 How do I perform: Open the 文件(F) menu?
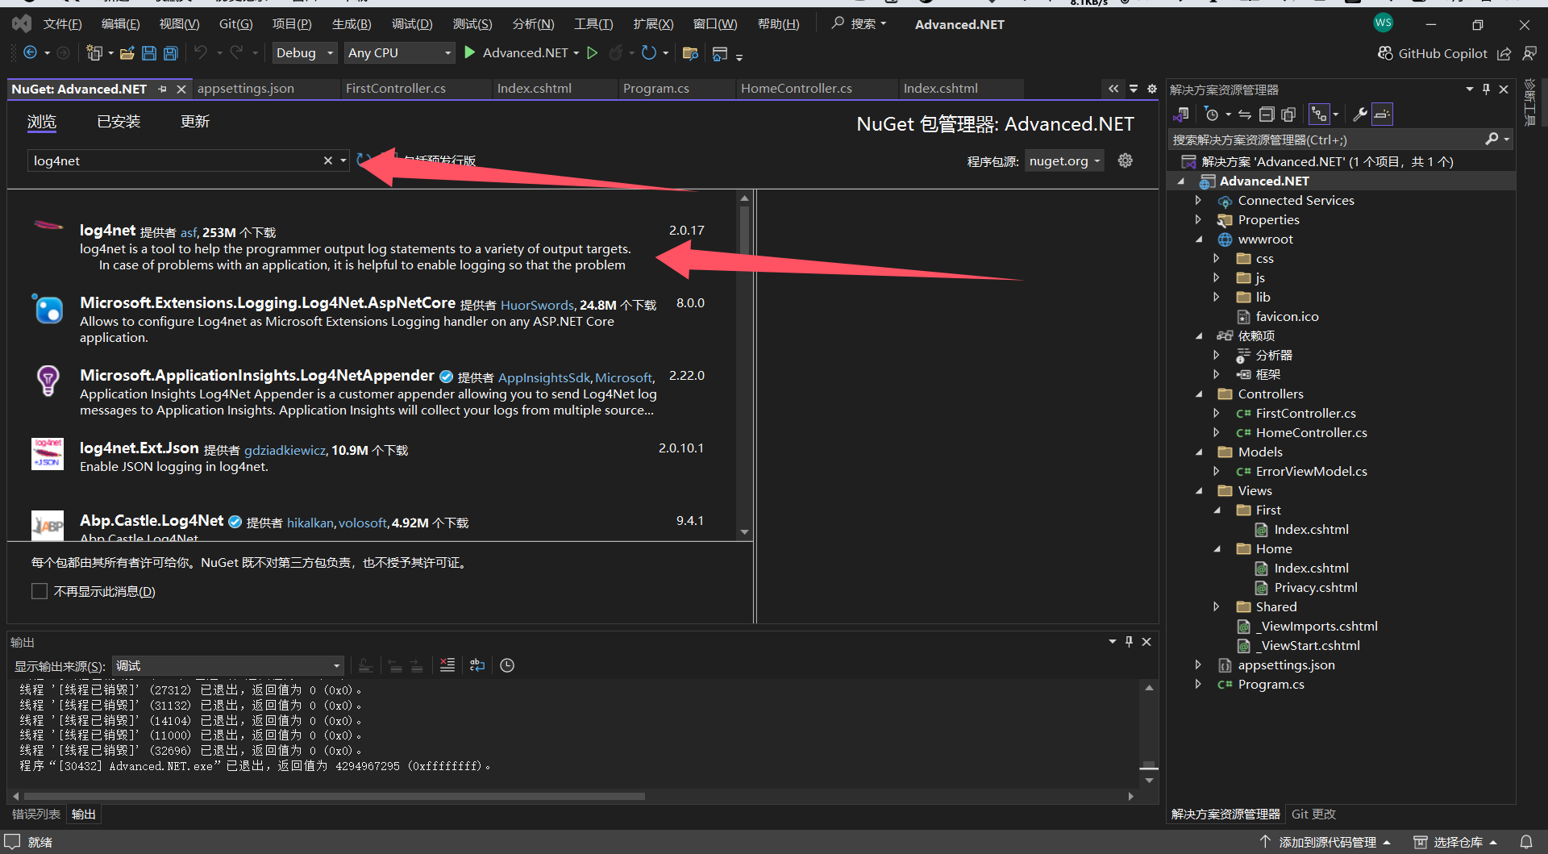(62, 24)
